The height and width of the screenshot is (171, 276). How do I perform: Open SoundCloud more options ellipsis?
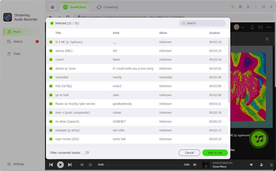269,27
